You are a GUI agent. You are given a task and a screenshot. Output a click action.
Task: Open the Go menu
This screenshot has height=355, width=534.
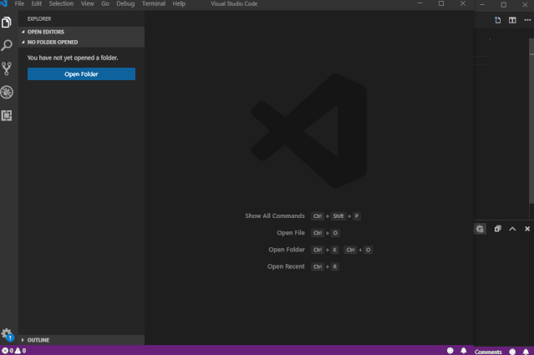[105, 3]
